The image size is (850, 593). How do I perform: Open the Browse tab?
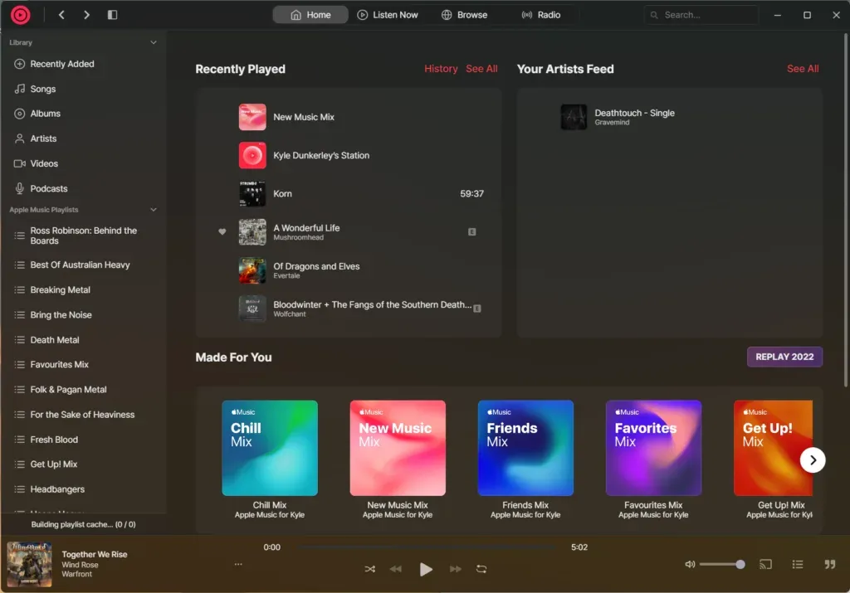[465, 15]
